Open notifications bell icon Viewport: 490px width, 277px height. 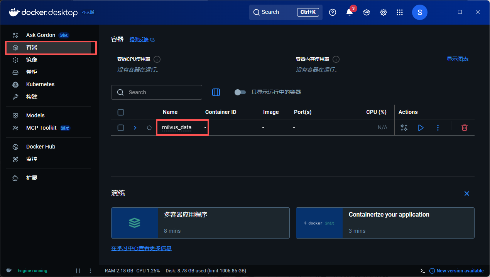point(350,12)
